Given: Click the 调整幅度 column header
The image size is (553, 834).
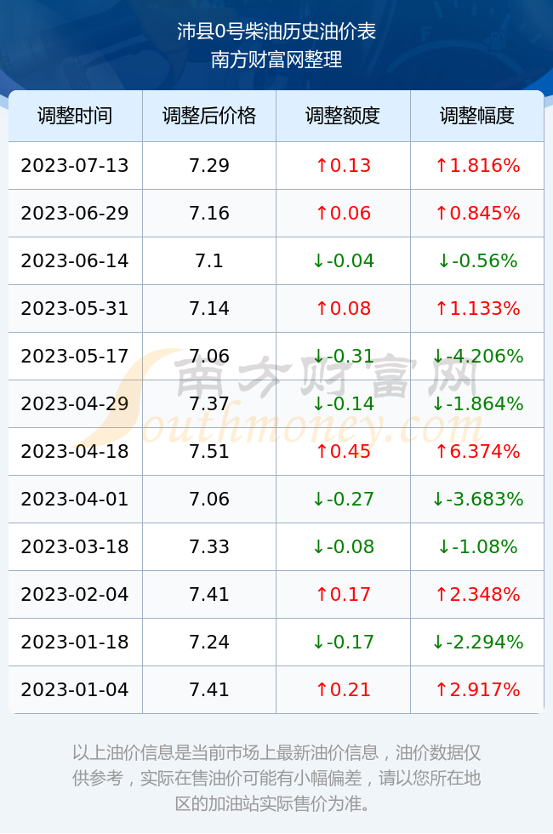Looking at the screenshot, I should (x=477, y=116).
